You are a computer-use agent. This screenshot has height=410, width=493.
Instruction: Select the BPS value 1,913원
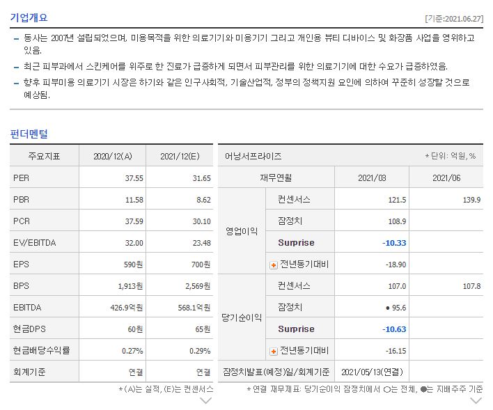pos(130,286)
